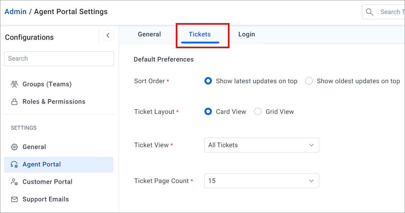Click the Support Emails envelope icon
This screenshot has width=405, height=213.
(x=14, y=199)
